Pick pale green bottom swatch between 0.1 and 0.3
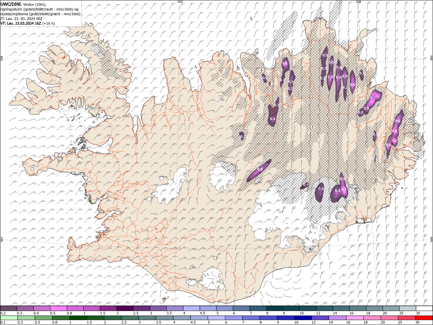The image size is (433, 325). pos(9,318)
